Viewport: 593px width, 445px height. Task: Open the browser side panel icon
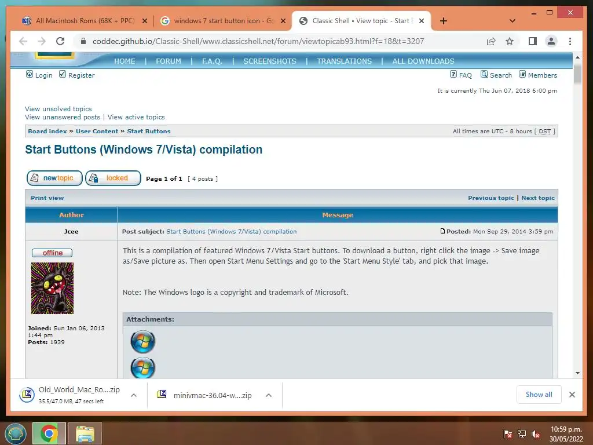533,41
